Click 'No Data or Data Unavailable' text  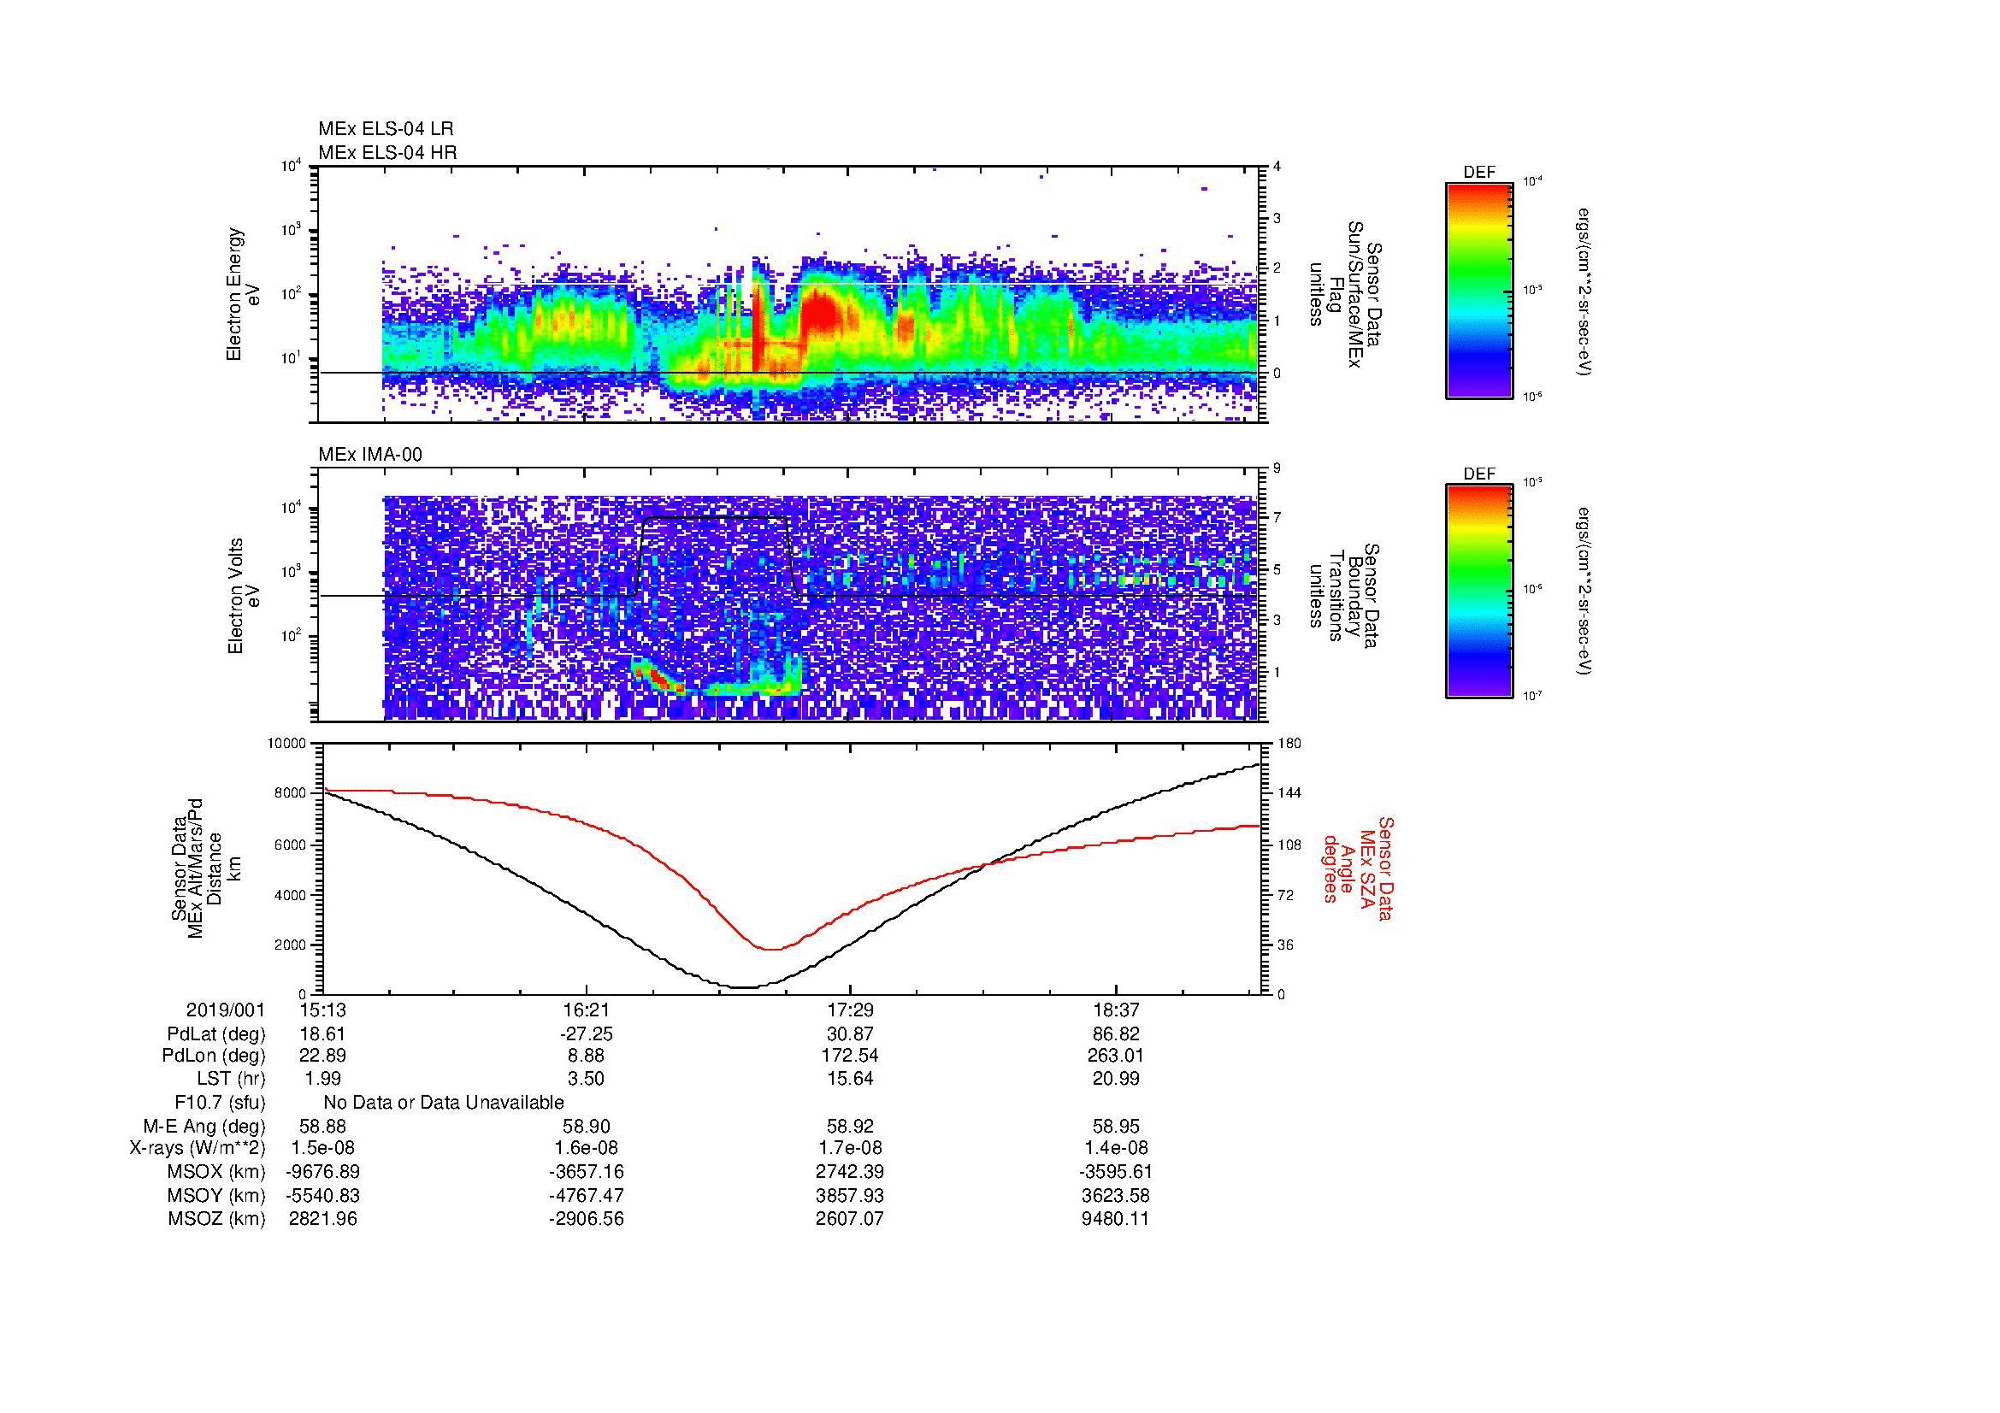pos(444,1103)
